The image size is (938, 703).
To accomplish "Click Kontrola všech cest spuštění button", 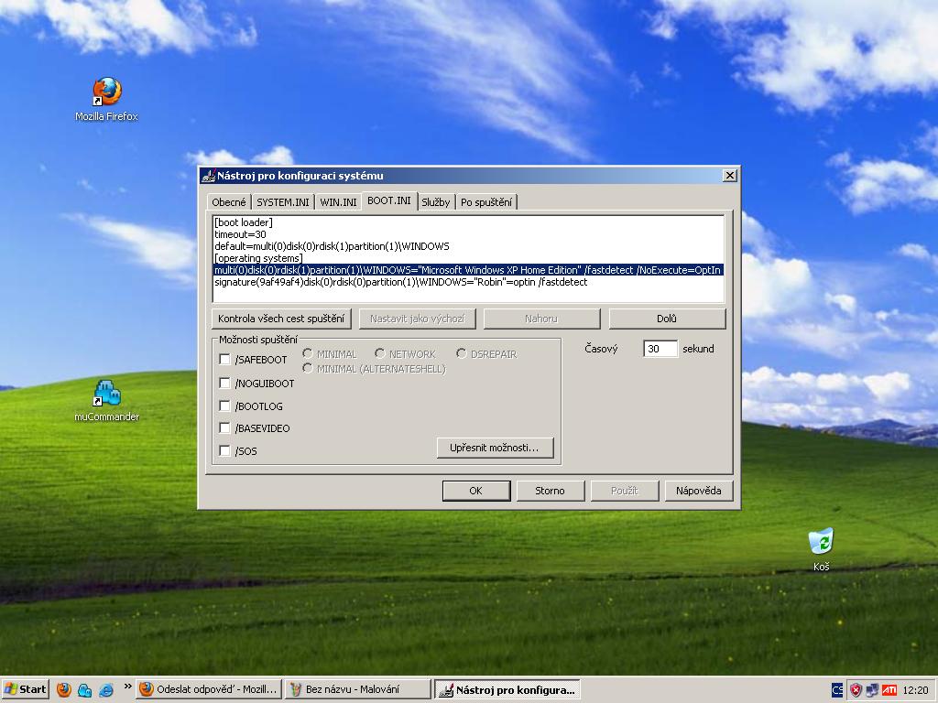I will pyautogui.click(x=281, y=319).
